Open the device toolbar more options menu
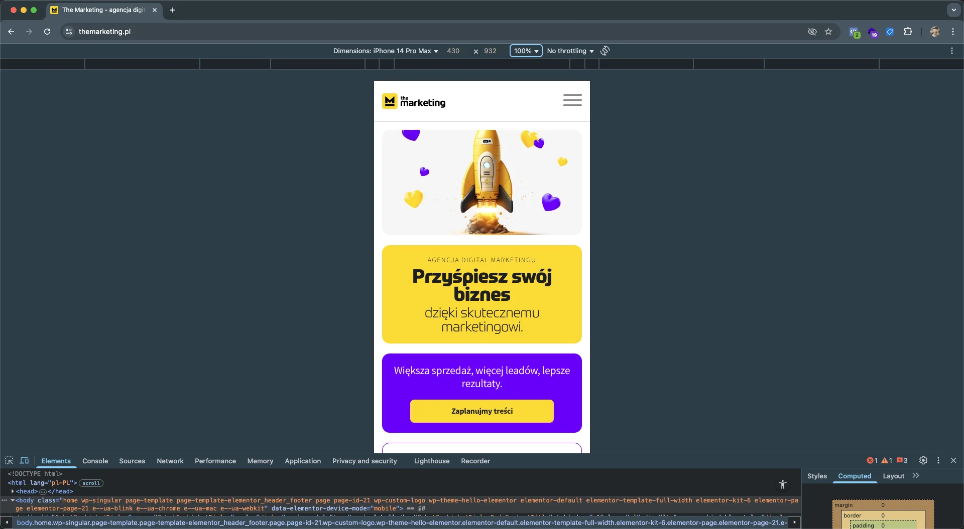The image size is (964, 529). (x=952, y=51)
